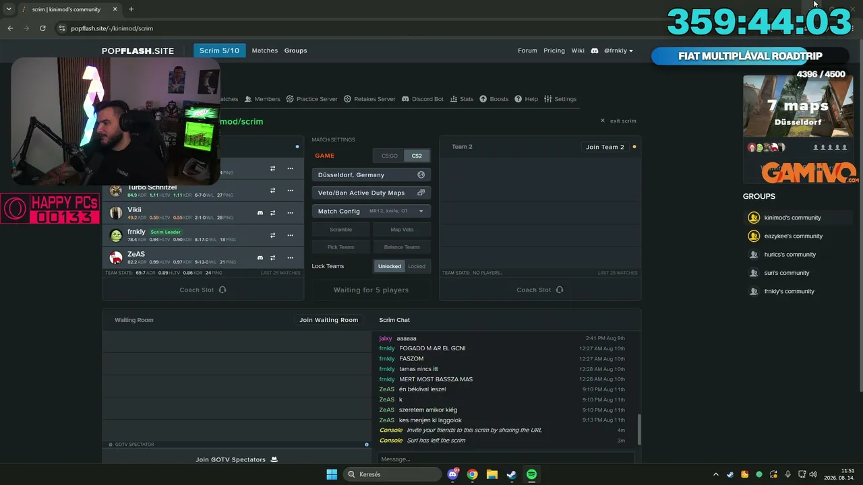Viewport: 863px width, 485px height.
Task: Open the Düsseldorf, Germany server location selector
Action: tap(371, 174)
